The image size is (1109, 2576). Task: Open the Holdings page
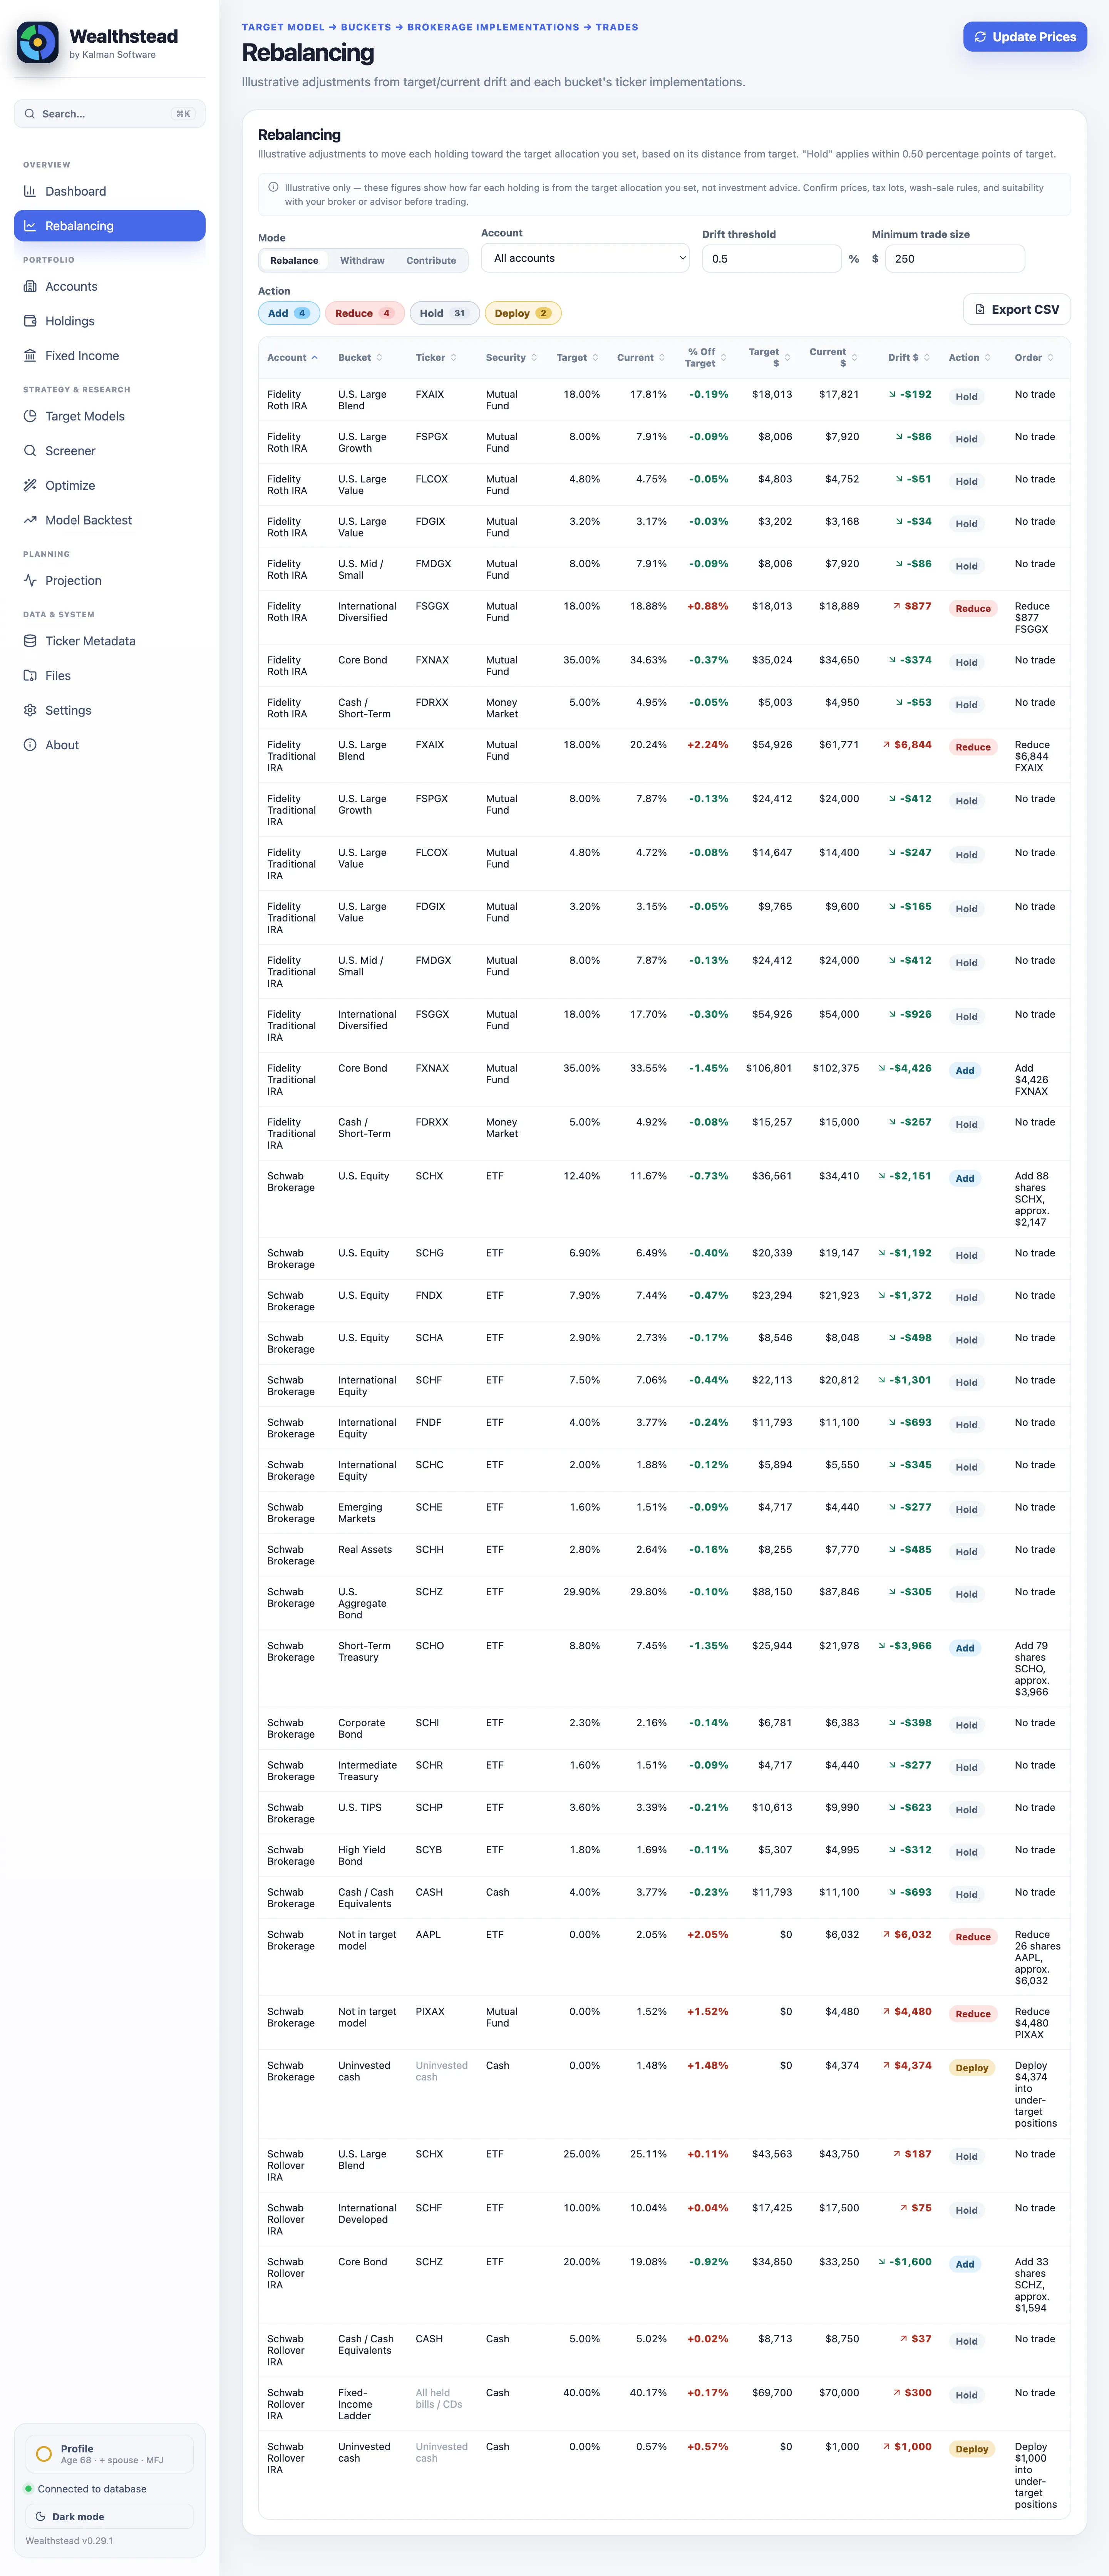110,321
